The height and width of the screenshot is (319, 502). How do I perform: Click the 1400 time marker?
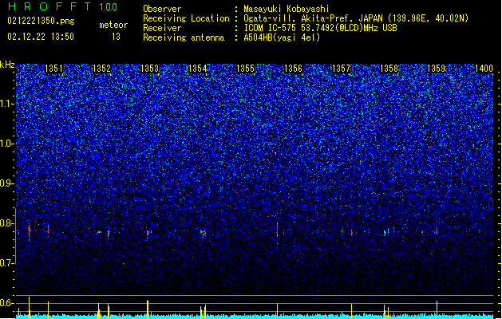tap(484, 69)
